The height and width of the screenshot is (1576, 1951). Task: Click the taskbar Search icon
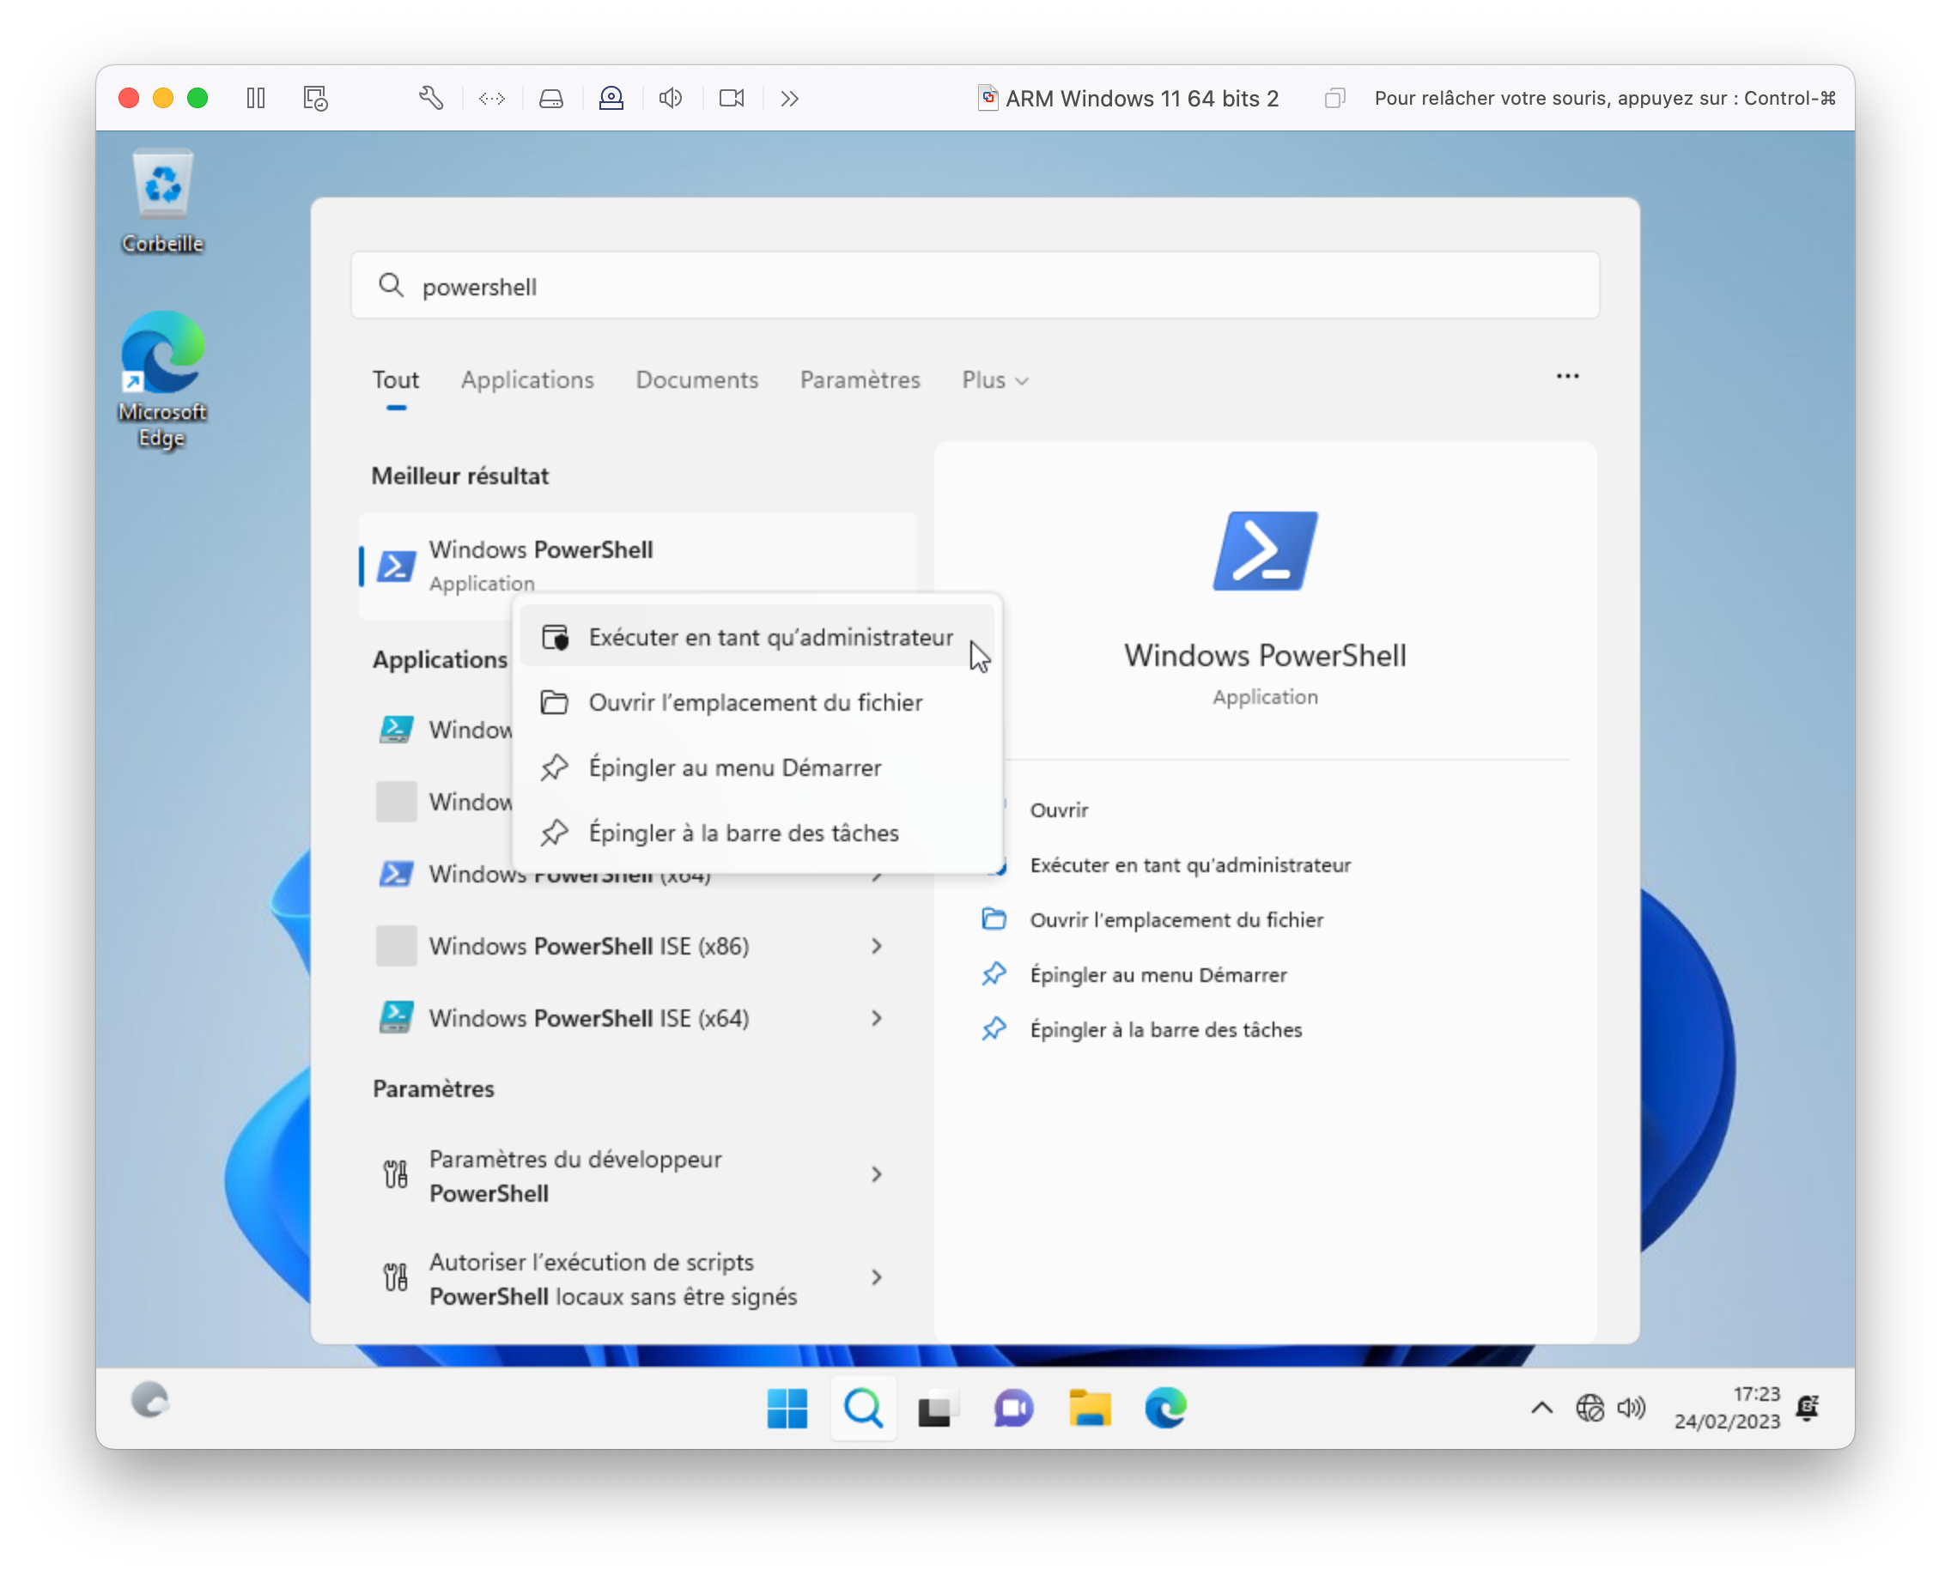(863, 1408)
